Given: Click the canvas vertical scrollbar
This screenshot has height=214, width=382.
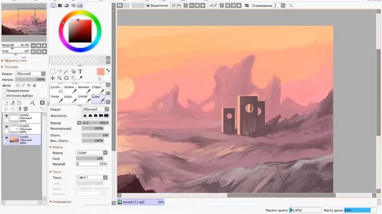Looking at the screenshot, I should tap(378, 92).
